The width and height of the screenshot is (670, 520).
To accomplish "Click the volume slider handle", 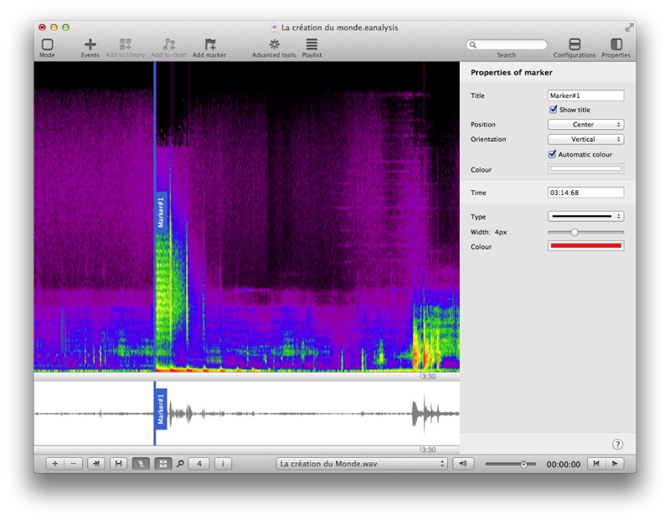I will [523, 464].
